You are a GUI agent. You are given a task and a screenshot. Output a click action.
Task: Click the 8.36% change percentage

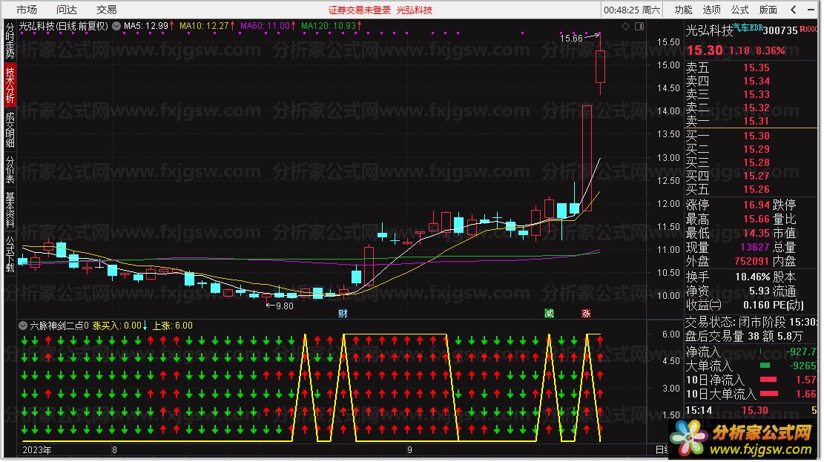coord(770,50)
